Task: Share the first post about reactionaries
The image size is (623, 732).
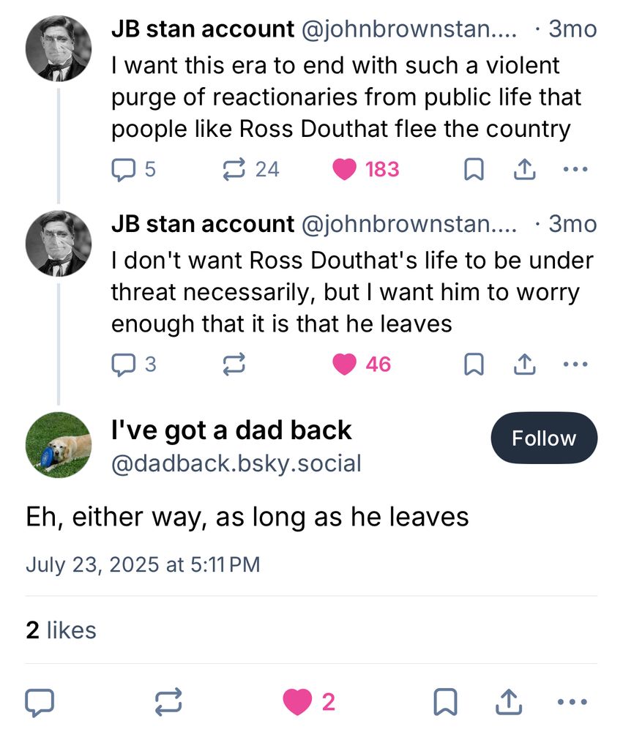Action: (x=523, y=170)
